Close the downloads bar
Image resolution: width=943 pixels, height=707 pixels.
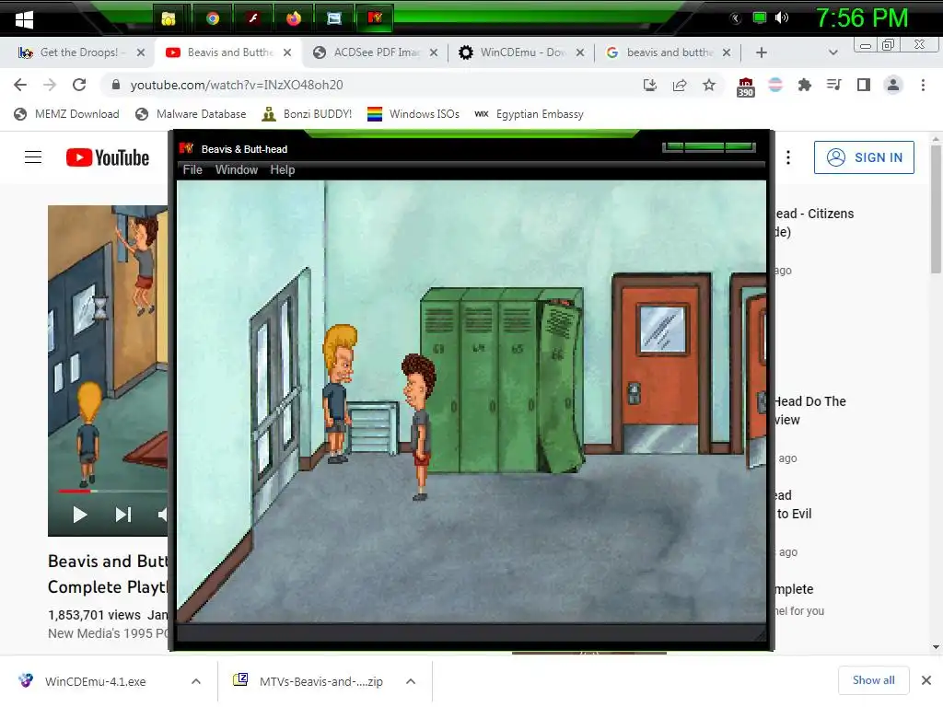(x=926, y=680)
